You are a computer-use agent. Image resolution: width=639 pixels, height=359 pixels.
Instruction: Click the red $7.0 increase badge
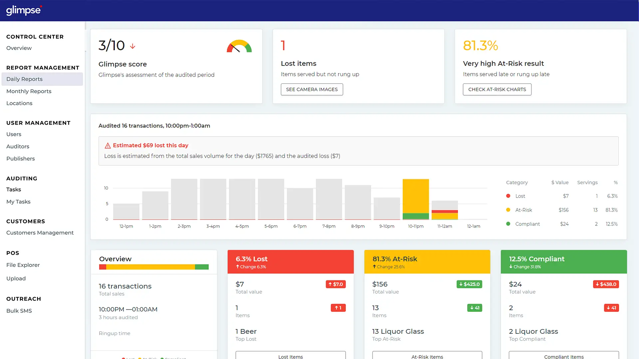coord(335,284)
